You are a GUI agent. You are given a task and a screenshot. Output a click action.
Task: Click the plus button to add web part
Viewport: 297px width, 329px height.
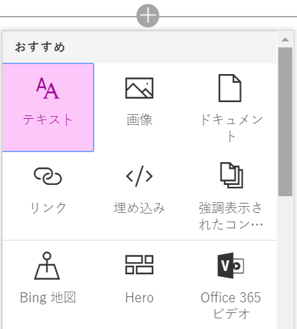[x=148, y=15]
